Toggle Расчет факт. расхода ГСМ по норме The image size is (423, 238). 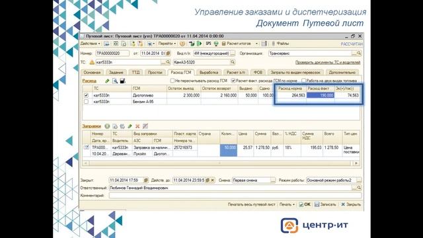[x=233, y=81]
